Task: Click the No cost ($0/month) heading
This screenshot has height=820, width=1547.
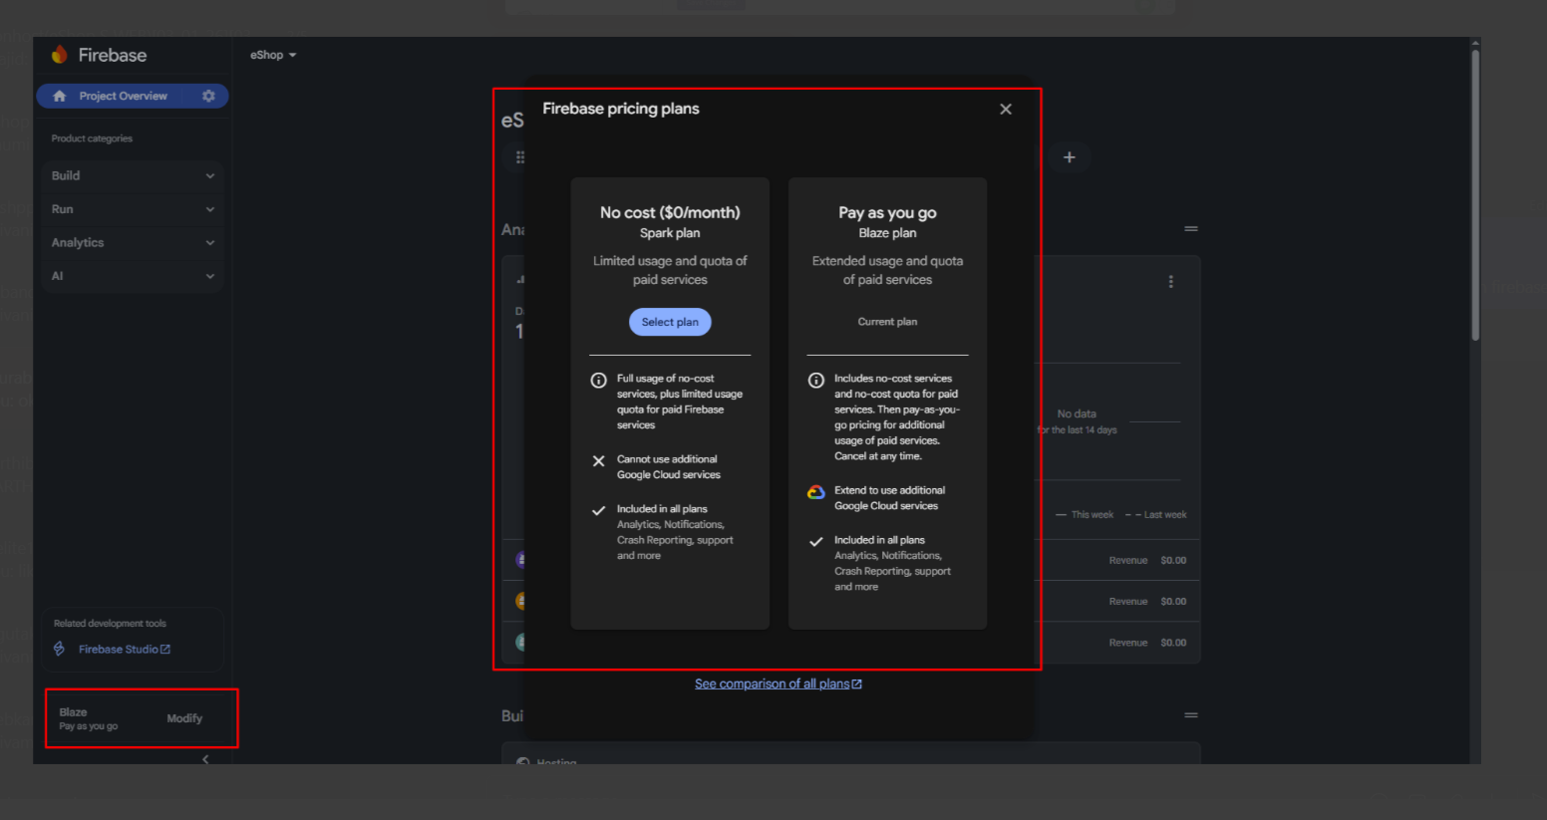Action: [x=670, y=212]
